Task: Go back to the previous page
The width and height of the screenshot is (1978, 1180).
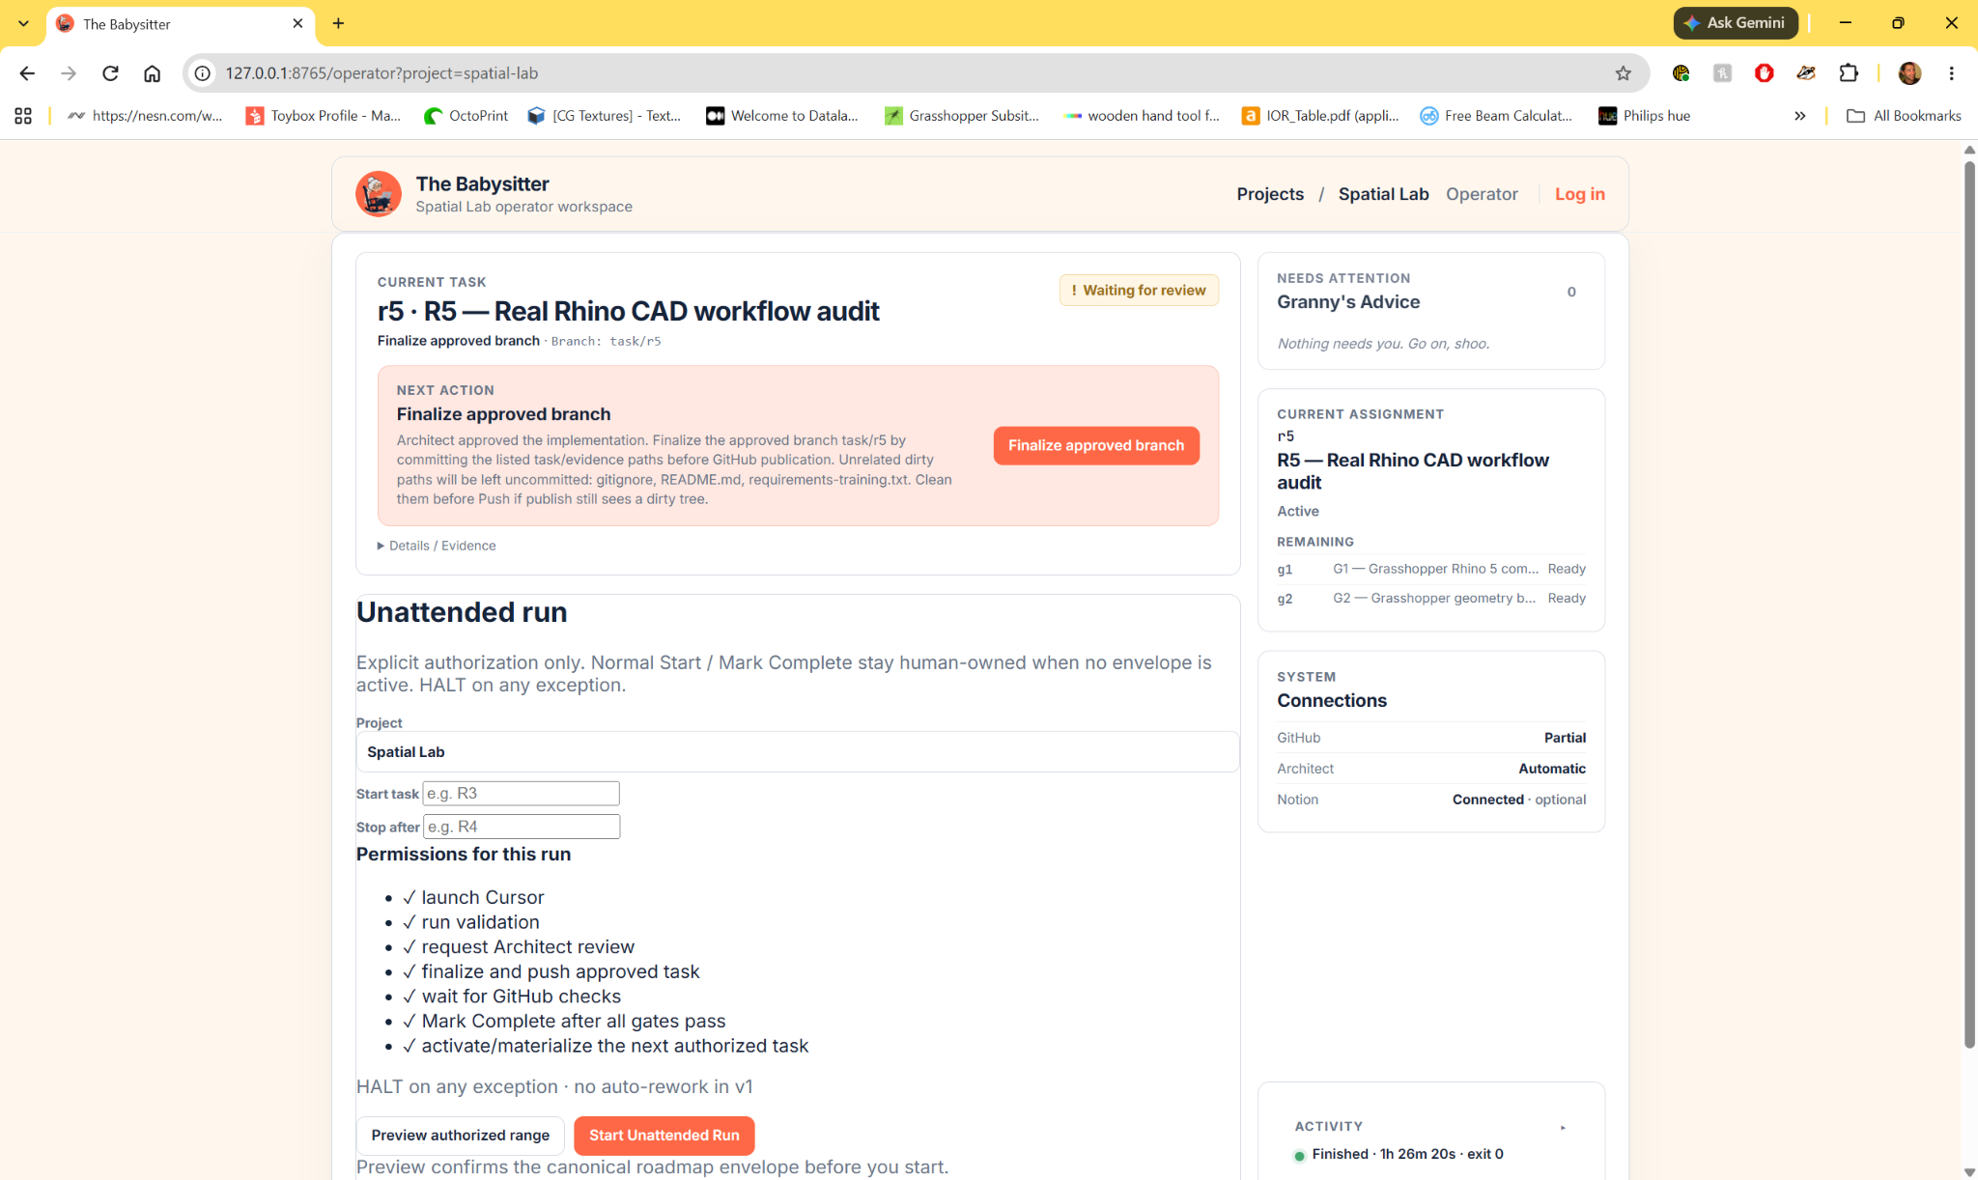Action: pyautogui.click(x=27, y=73)
